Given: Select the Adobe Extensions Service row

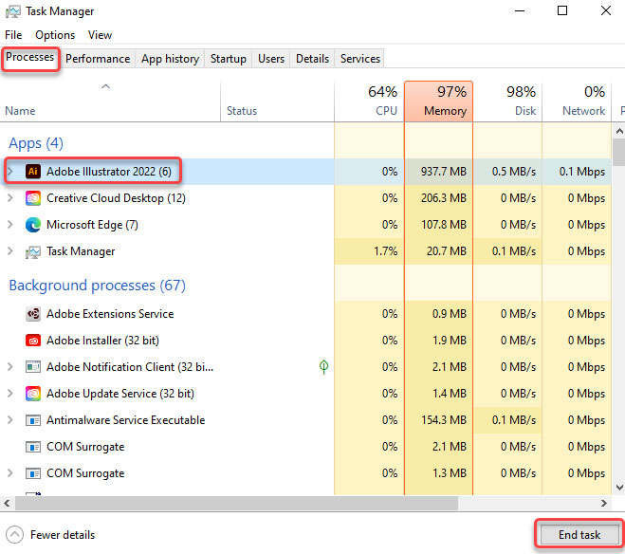Looking at the screenshot, I should (306, 314).
